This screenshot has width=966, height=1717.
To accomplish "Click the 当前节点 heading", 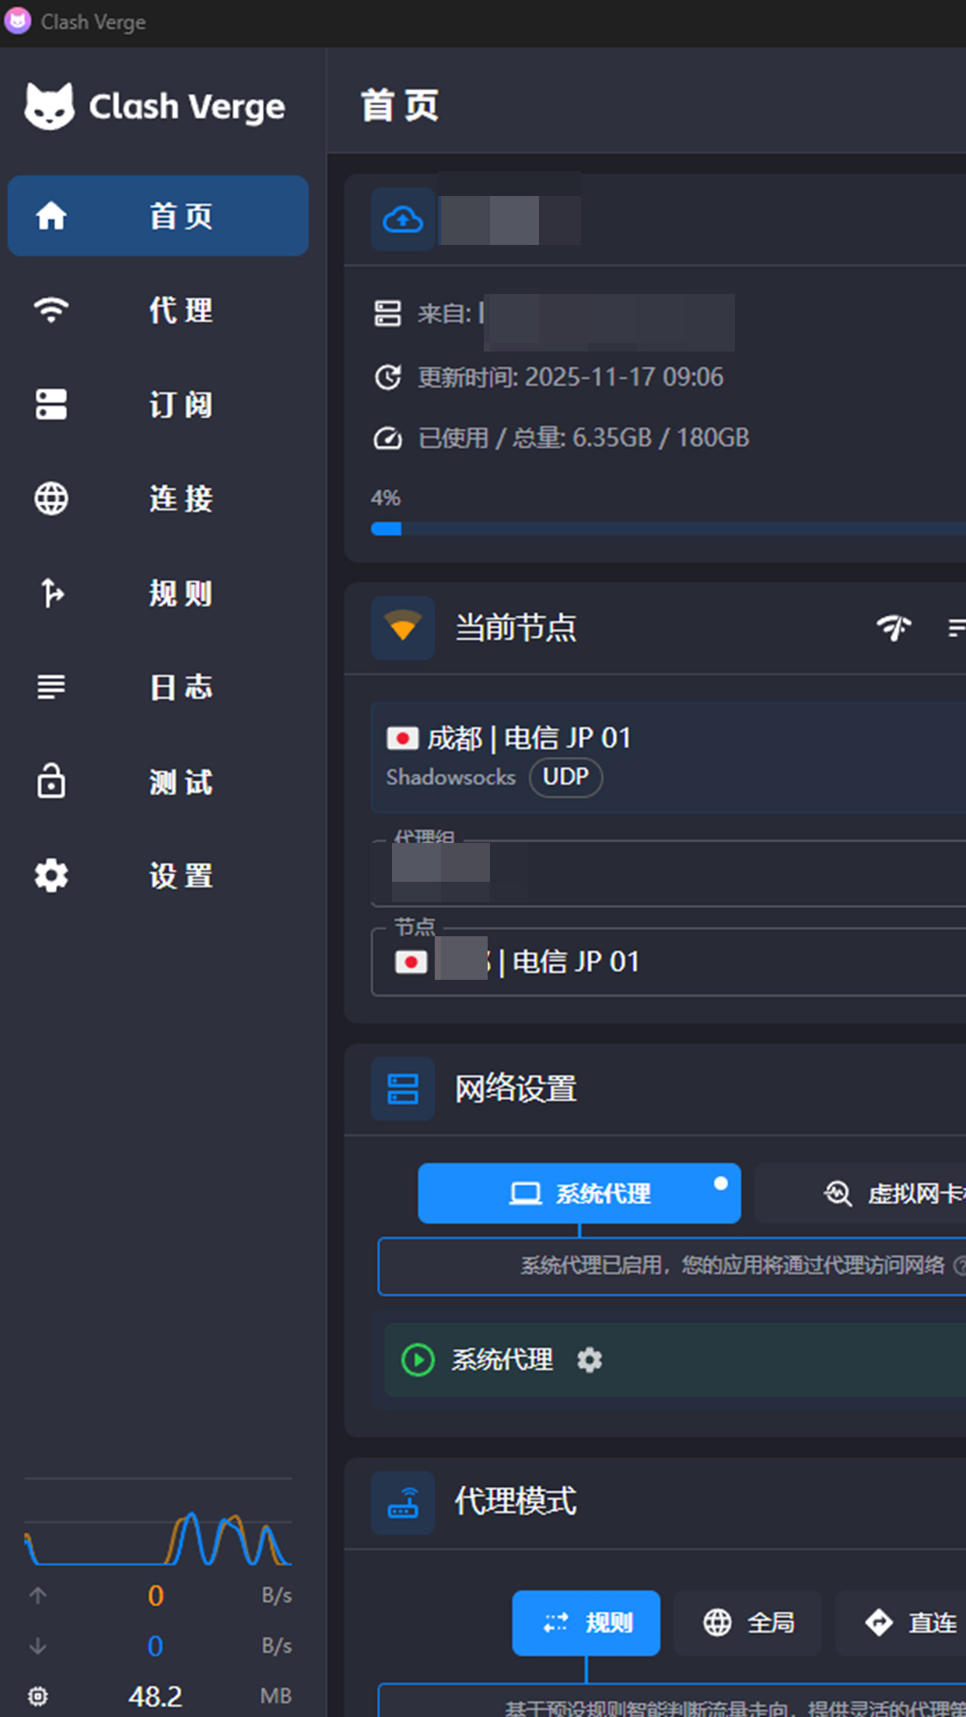I will coord(516,628).
